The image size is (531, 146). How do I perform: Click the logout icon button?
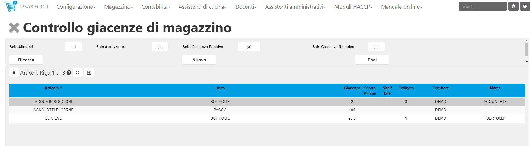525,6
